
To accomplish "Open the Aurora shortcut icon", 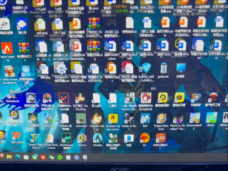I will coord(82,138).
